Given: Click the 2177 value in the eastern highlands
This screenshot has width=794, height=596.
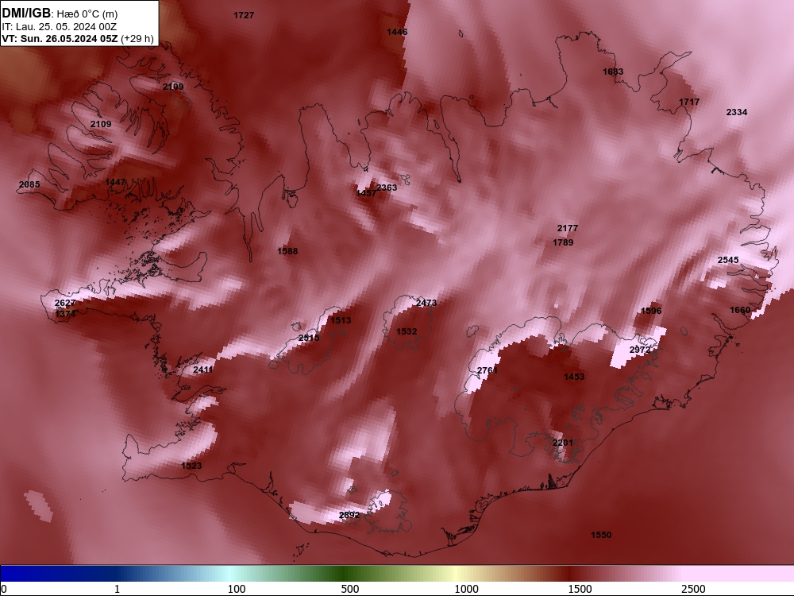Looking at the screenshot, I should [x=568, y=228].
